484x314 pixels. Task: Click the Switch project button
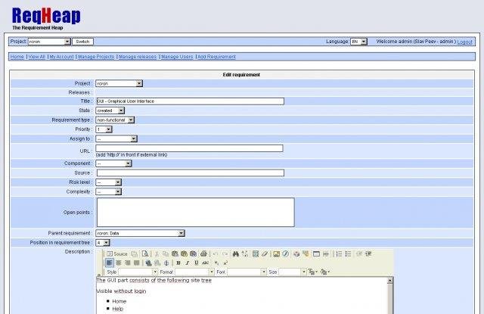click(82, 42)
